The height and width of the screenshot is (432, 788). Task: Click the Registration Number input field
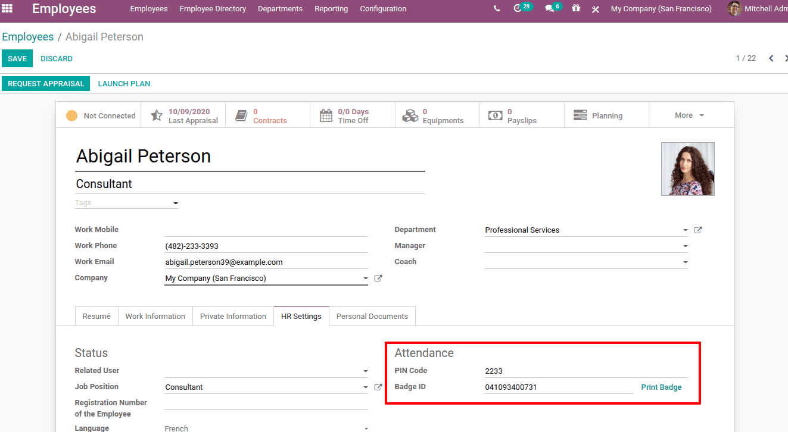pyautogui.click(x=266, y=403)
